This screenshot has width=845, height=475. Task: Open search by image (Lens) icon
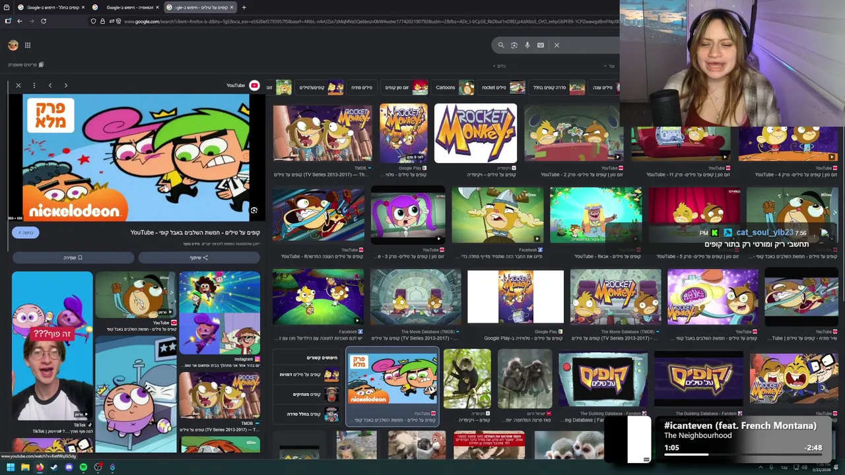tap(514, 45)
